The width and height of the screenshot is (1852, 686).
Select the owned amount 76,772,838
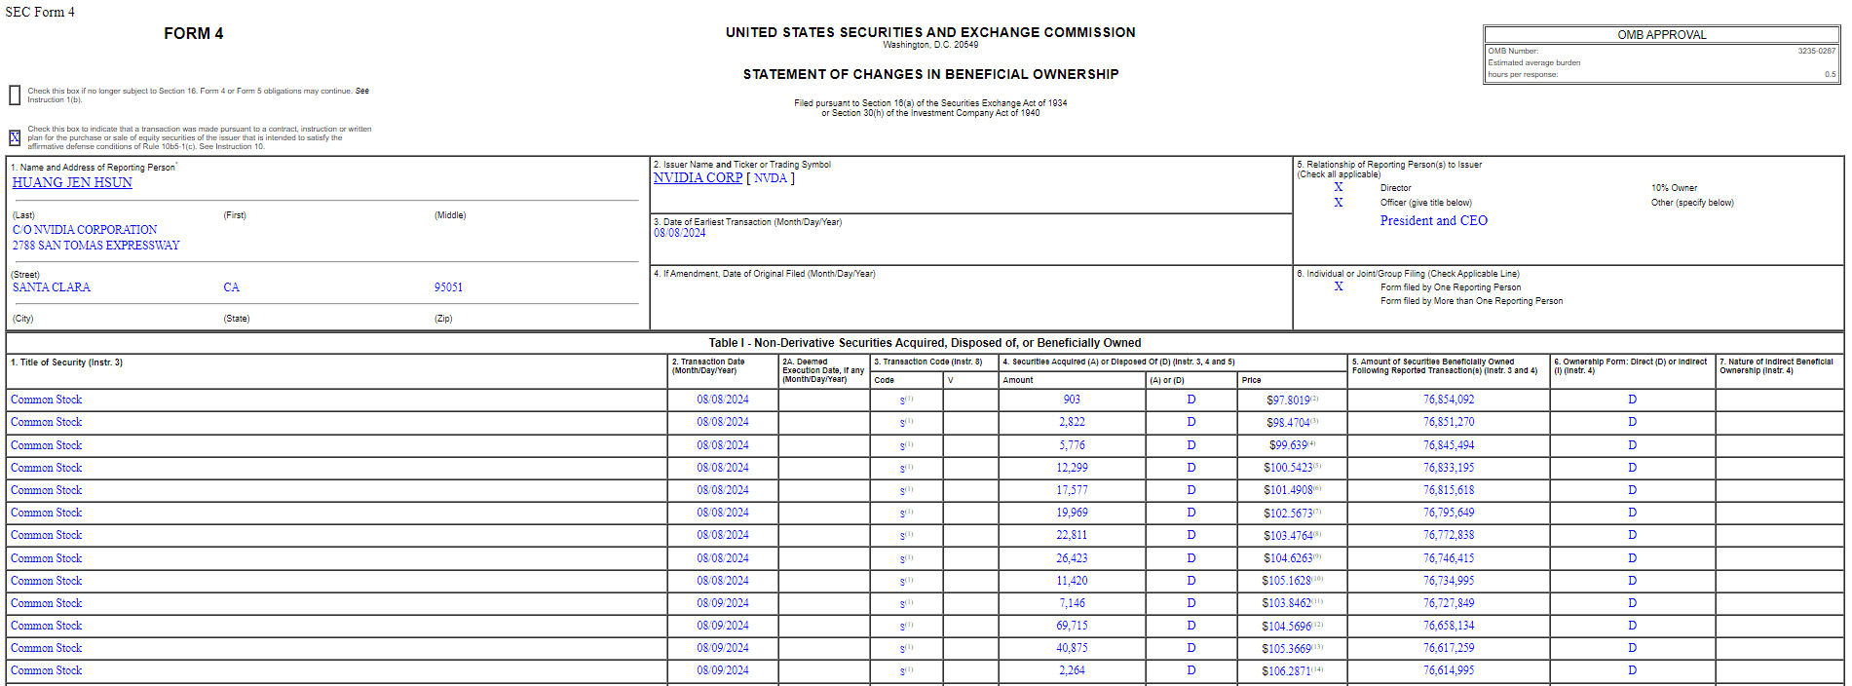(x=1449, y=535)
